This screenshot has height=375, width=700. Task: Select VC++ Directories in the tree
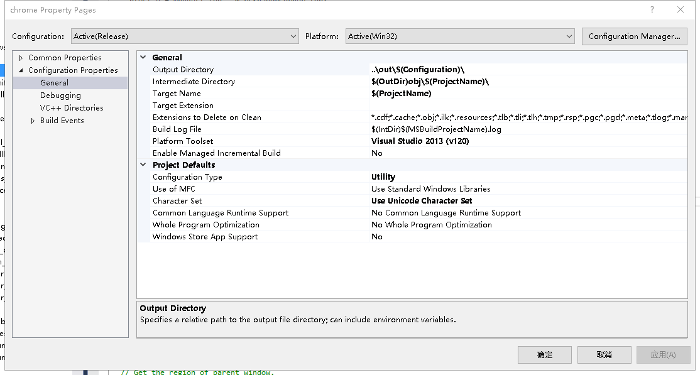coord(72,107)
